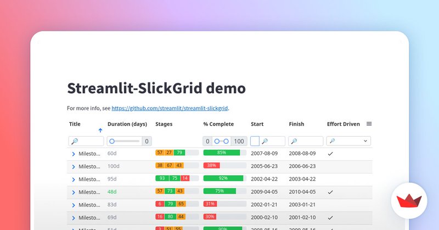Expand the Milestone row with 48d
The height and width of the screenshot is (230, 439).
[x=74, y=193]
